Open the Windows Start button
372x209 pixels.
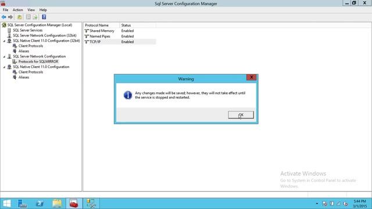[x=7, y=204]
